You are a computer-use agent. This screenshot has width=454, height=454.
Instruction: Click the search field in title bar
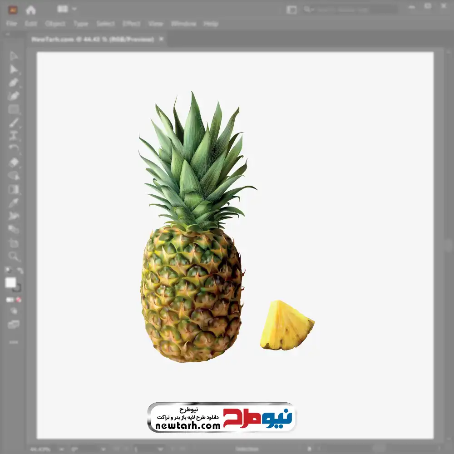(x=354, y=9)
